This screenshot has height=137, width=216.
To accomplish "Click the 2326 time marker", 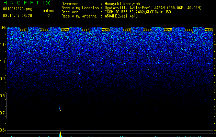I will coord(127,29).
